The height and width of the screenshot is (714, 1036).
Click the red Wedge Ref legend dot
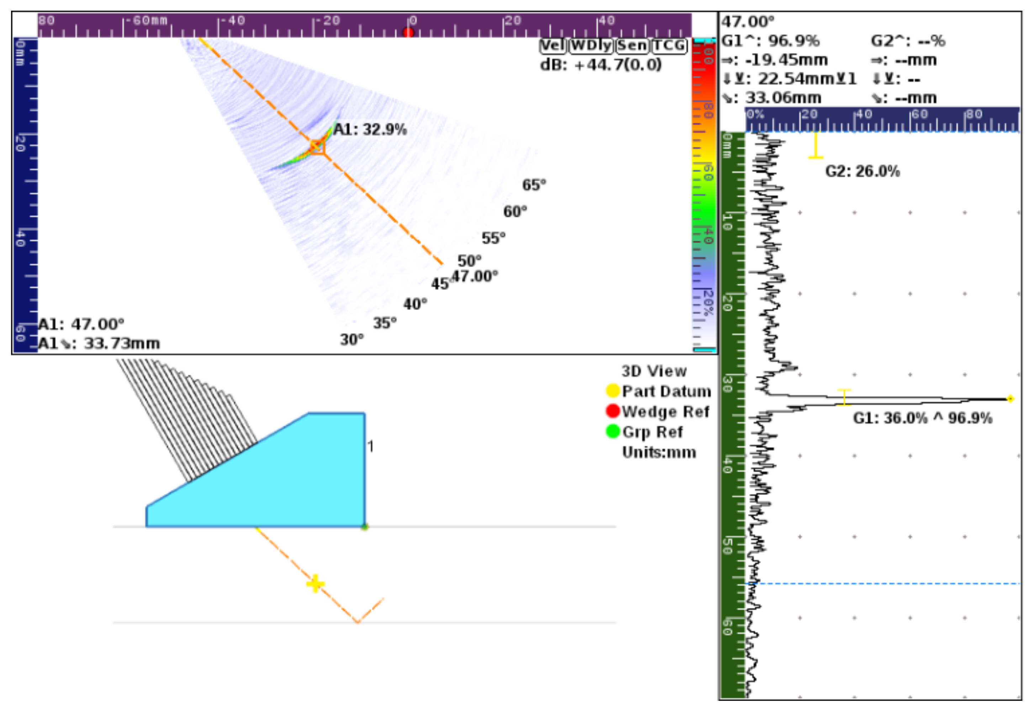click(612, 411)
